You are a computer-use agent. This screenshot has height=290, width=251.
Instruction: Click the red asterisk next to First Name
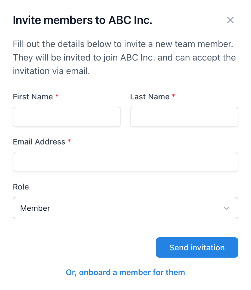(x=57, y=96)
